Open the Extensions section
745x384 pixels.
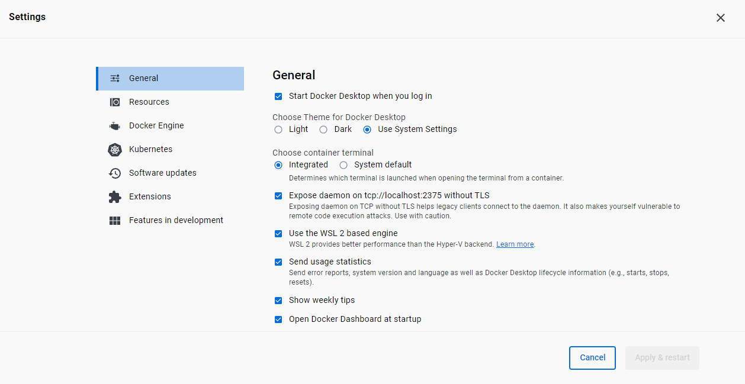[170, 196]
